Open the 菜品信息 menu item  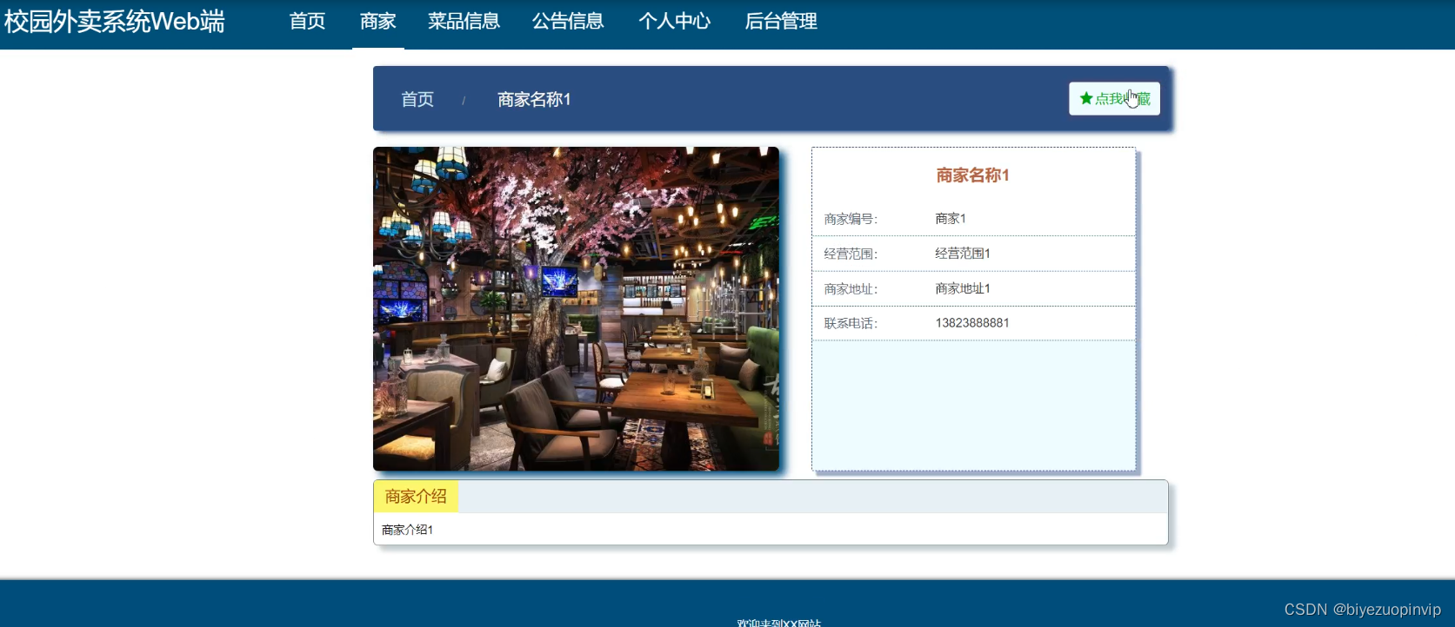click(464, 22)
